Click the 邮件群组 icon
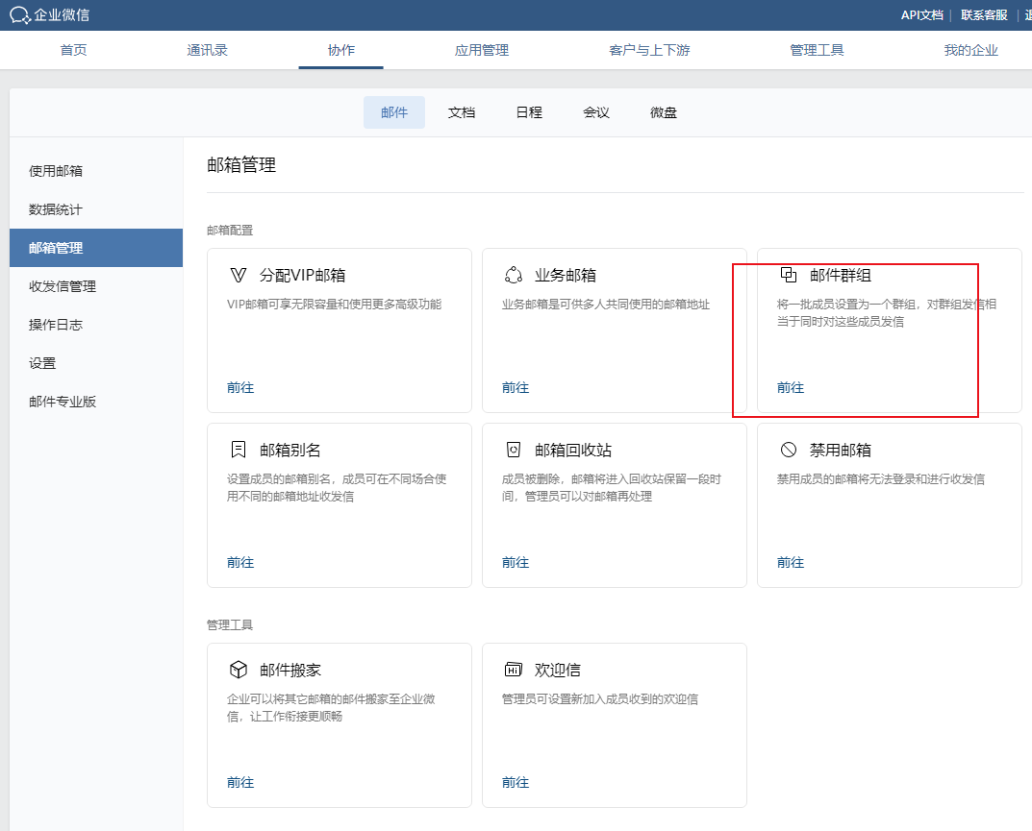Screen dimensions: 1032x831 pyautogui.click(x=788, y=276)
